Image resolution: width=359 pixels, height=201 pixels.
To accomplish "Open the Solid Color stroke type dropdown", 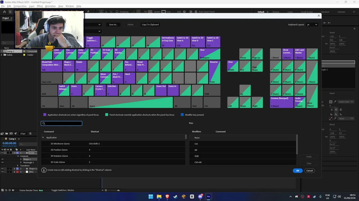I will (346, 102).
